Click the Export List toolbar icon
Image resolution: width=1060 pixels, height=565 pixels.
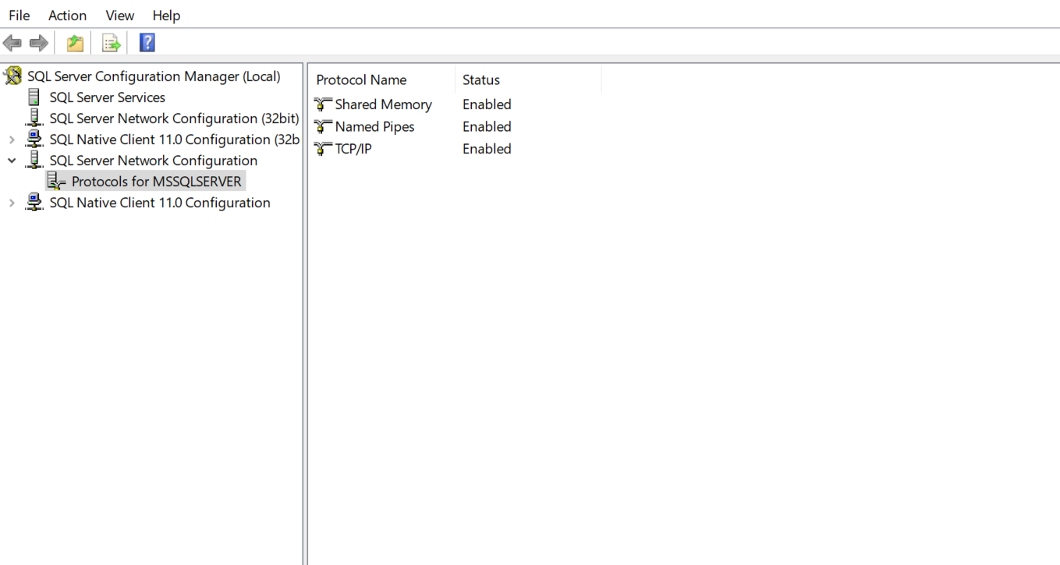112,43
